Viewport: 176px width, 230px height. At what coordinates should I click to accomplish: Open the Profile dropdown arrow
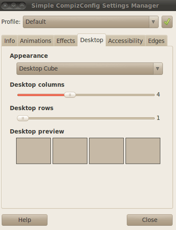click(x=154, y=22)
